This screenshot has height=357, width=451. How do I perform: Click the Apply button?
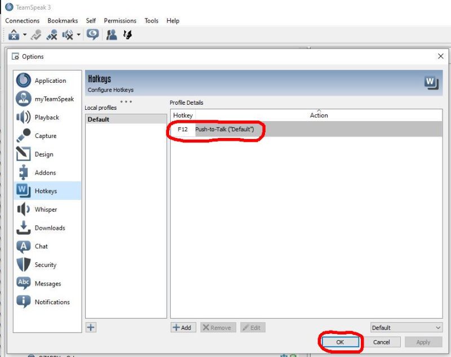tap(423, 342)
